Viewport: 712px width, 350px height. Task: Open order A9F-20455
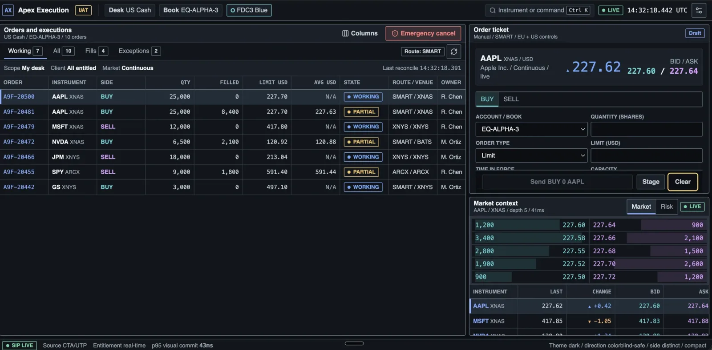point(19,172)
